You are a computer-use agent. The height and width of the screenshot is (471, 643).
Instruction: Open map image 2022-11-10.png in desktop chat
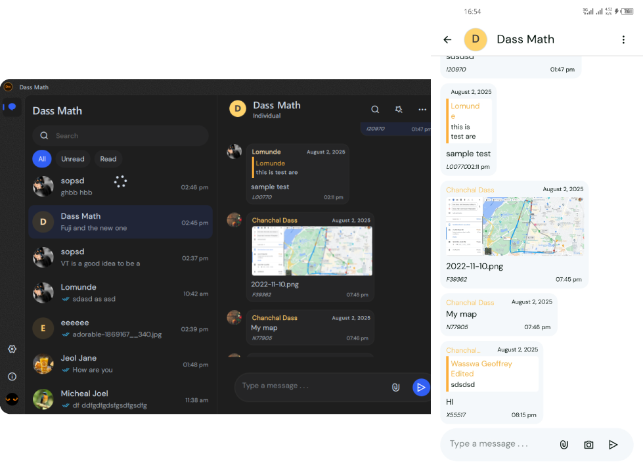point(312,251)
